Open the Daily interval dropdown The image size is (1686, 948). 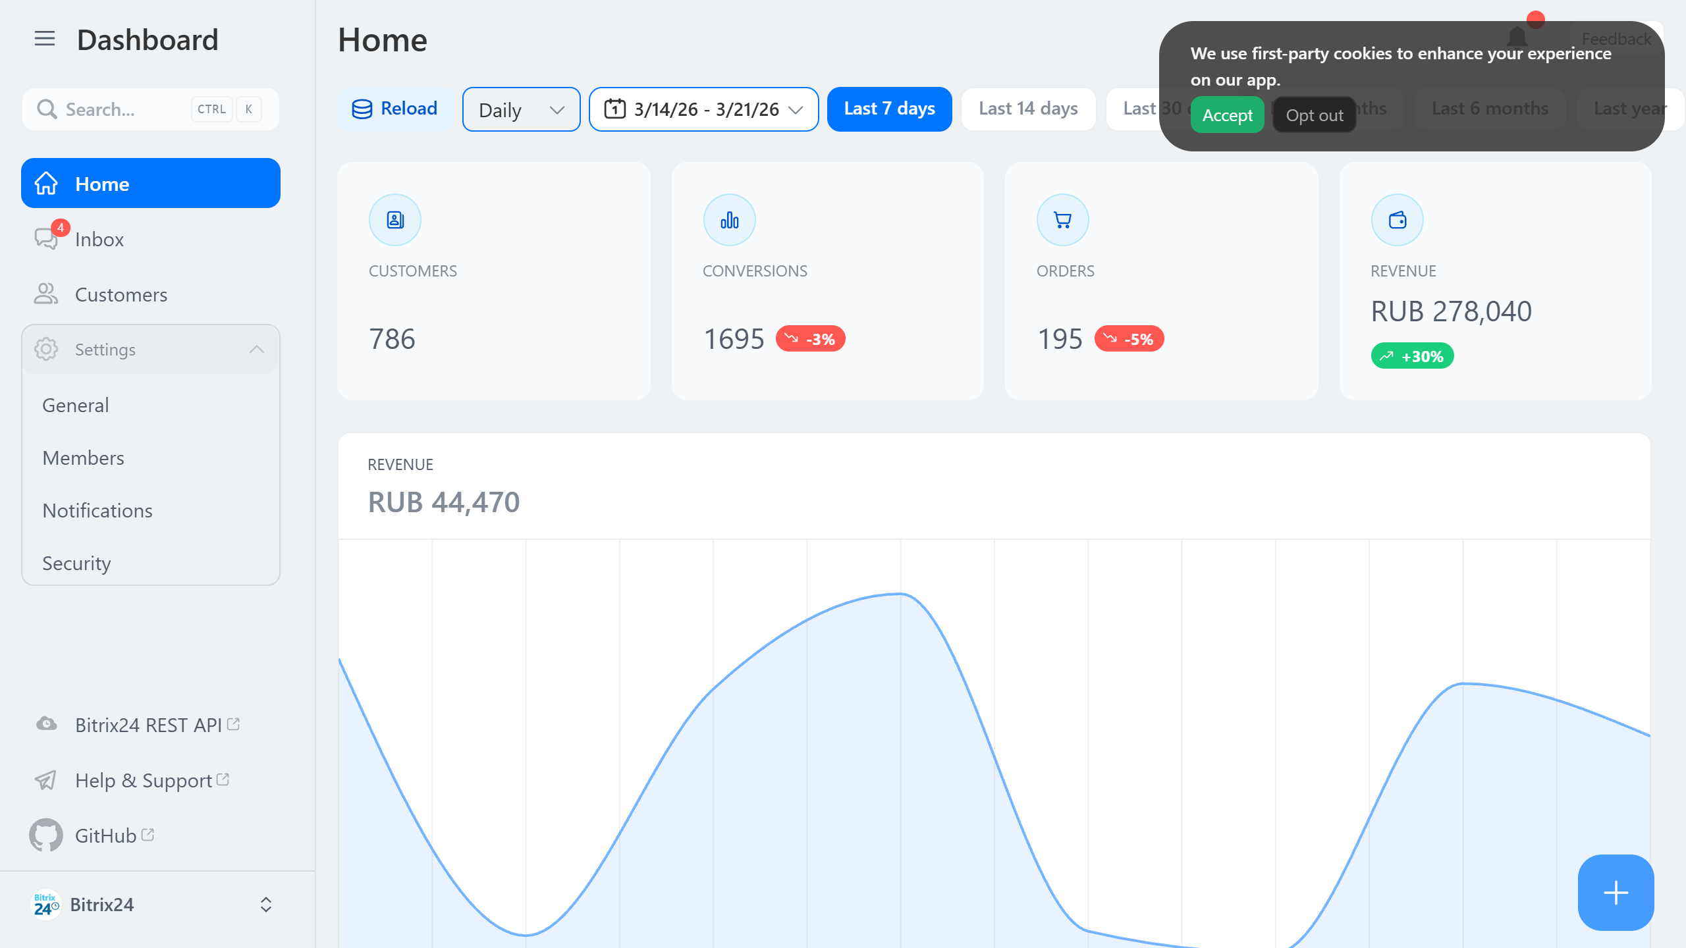point(520,109)
